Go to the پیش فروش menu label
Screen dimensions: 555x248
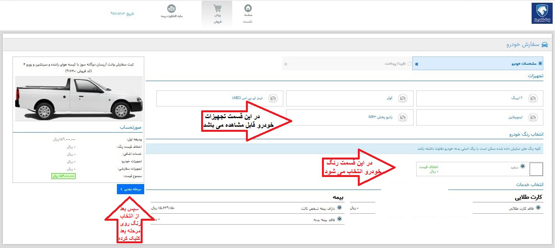(x=217, y=18)
